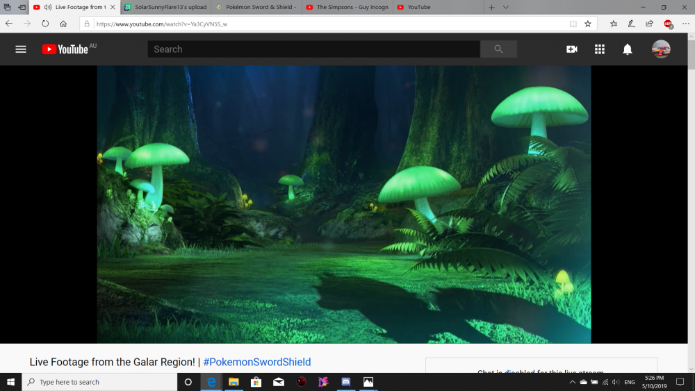Open the ENG language indicator

point(630,382)
